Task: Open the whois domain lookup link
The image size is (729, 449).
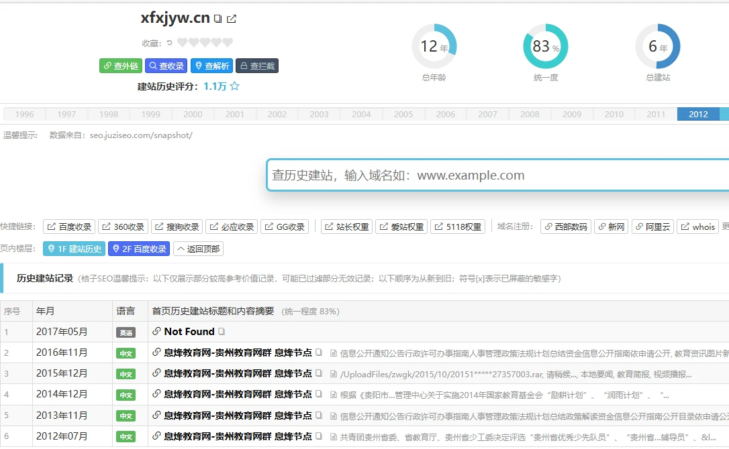Action: (x=697, y=227)
